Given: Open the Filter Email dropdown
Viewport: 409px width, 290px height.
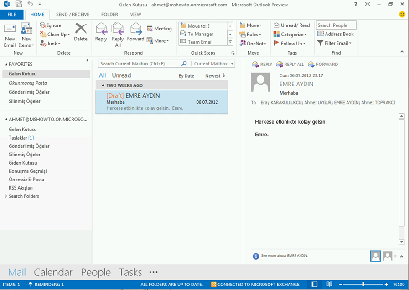Looking at the screenshot, I should click(x=334, y=43).
